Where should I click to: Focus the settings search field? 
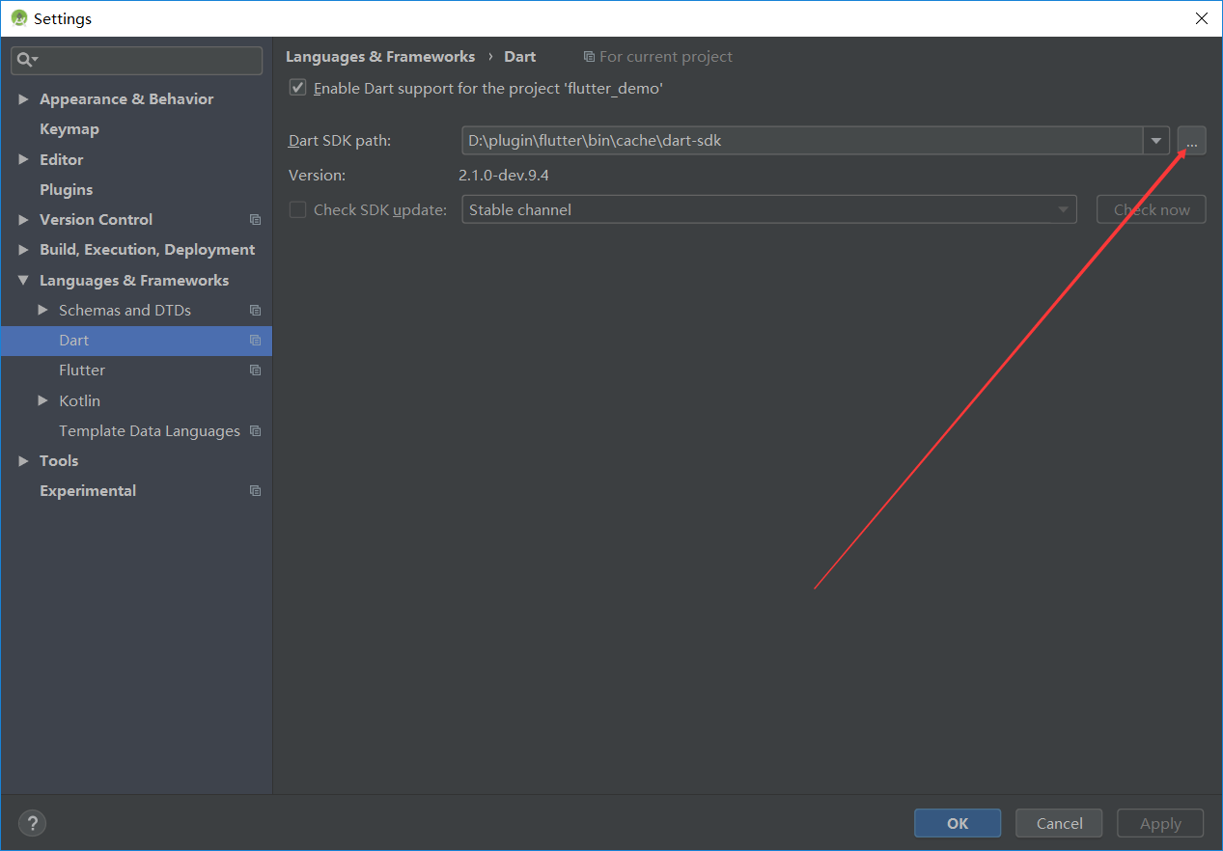pos(137,60)
